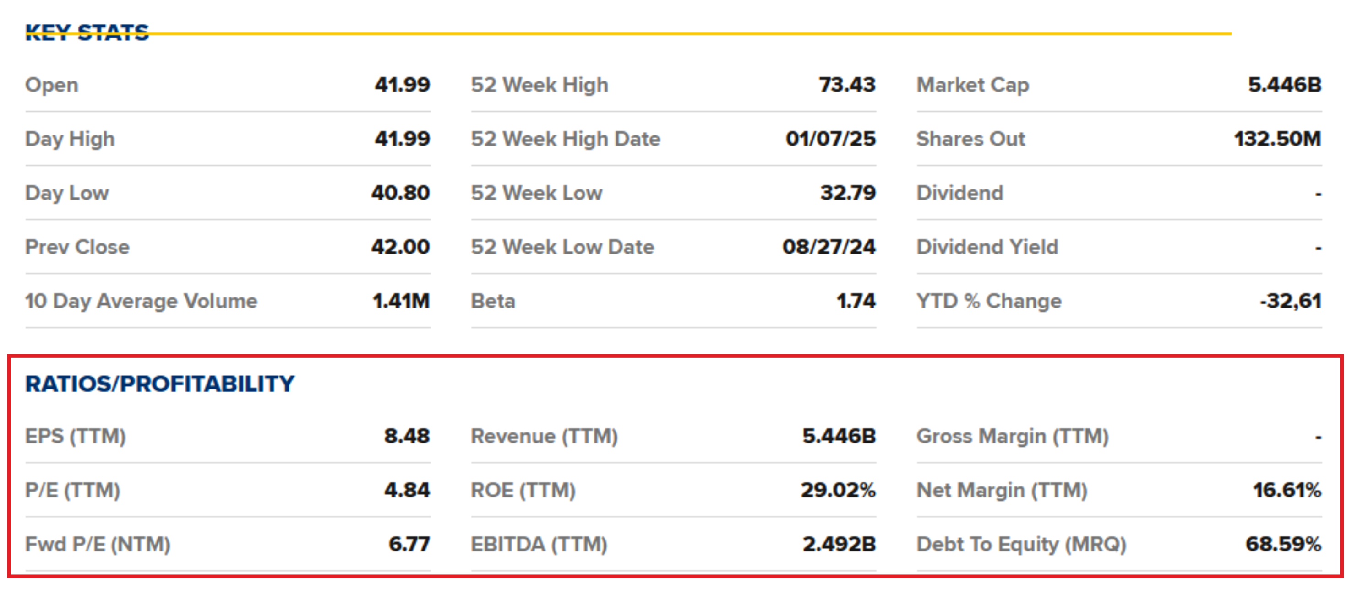1352x589 pixels.
Task: Click the YTD % Change value
Action: 1290,301
